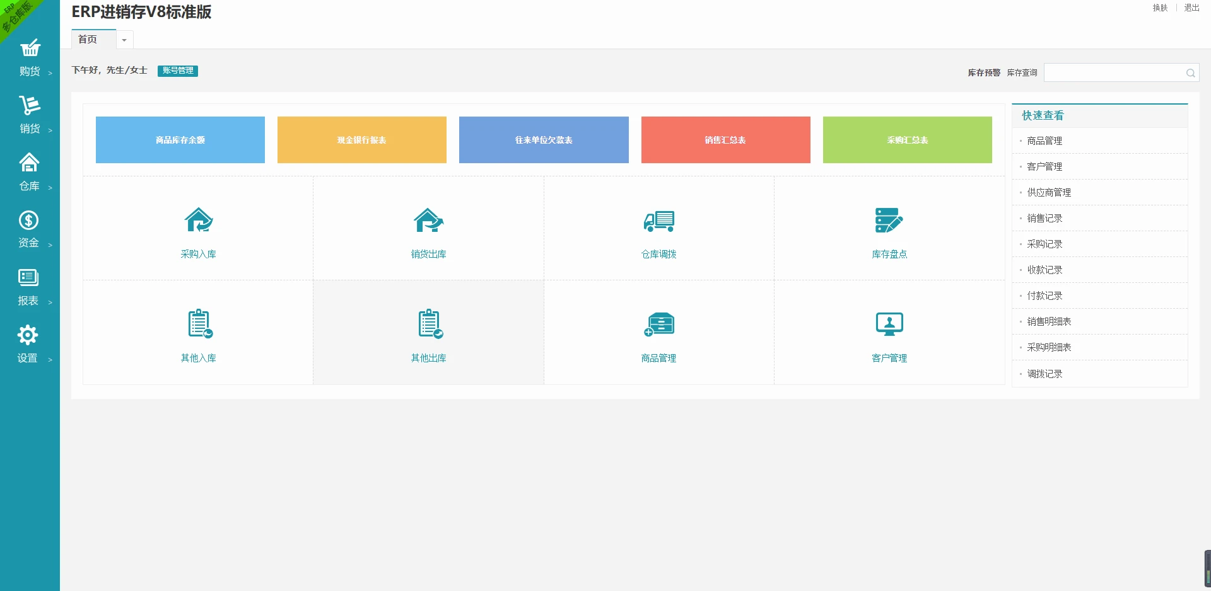
Task: Click the 其他入库 clipboard icon
Action: click(x=199, y=324)
